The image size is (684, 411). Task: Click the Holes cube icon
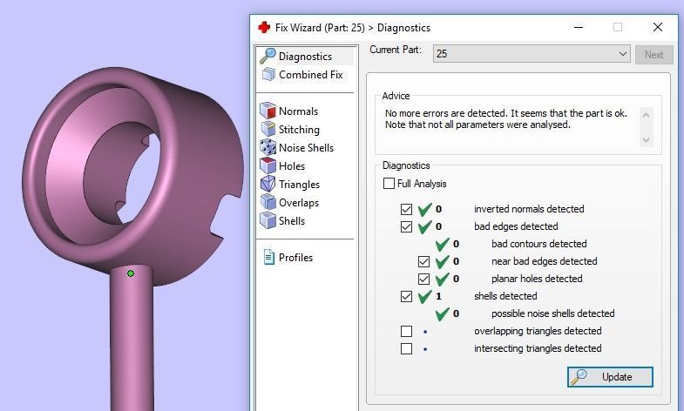[268, 165]
